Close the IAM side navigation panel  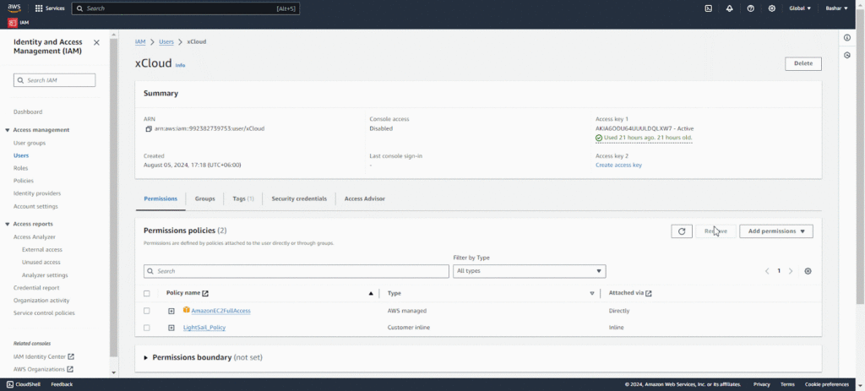click(96, 42)
